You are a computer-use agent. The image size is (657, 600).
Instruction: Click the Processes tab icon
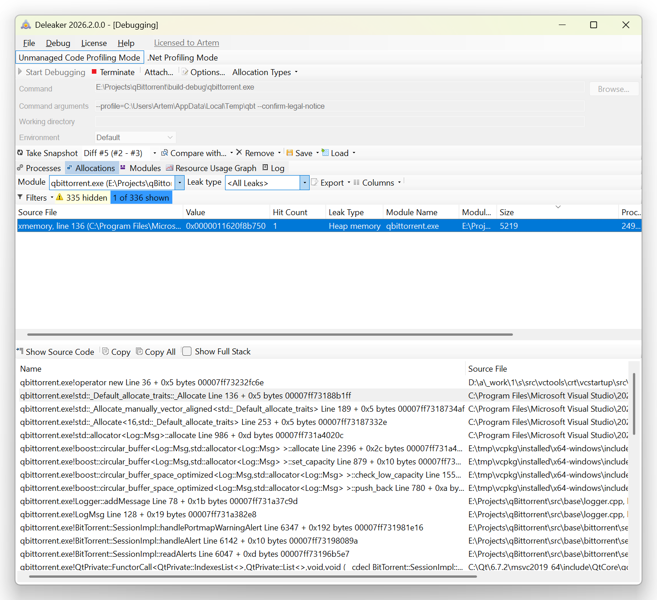(x=20, y=168)
